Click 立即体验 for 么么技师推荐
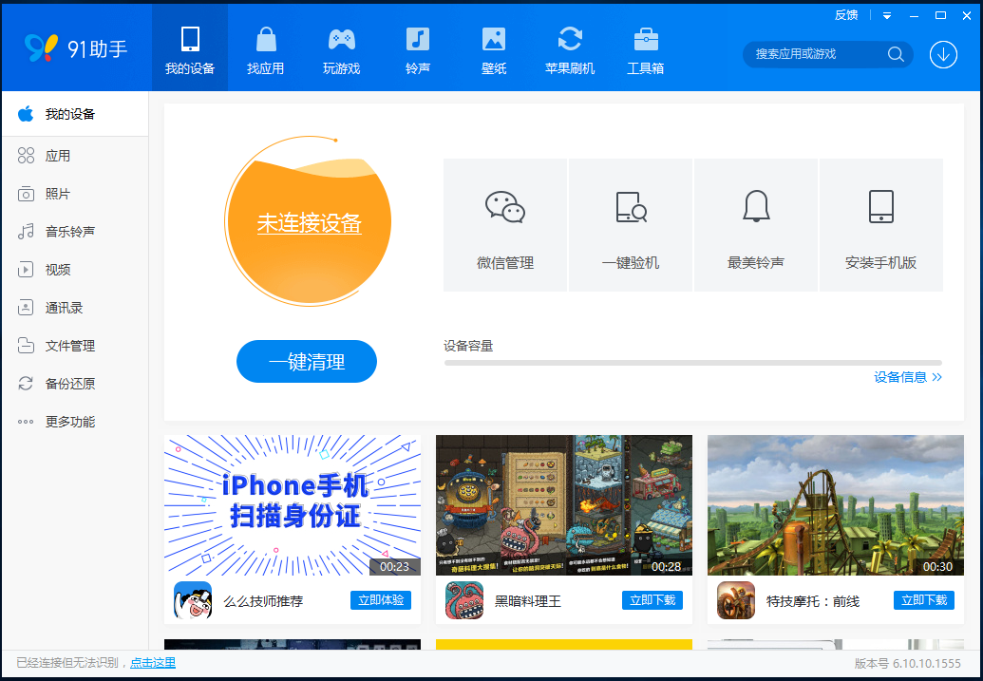 pos(381,600)
